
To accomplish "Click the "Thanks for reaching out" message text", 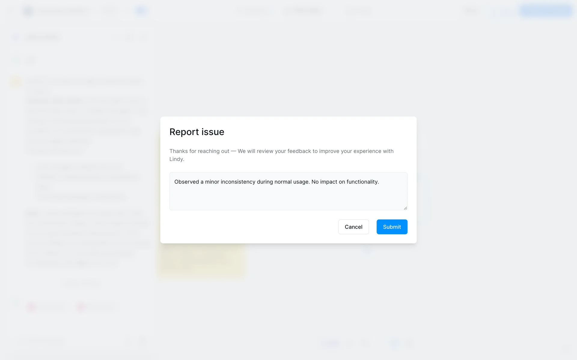I will pos(199,151).
